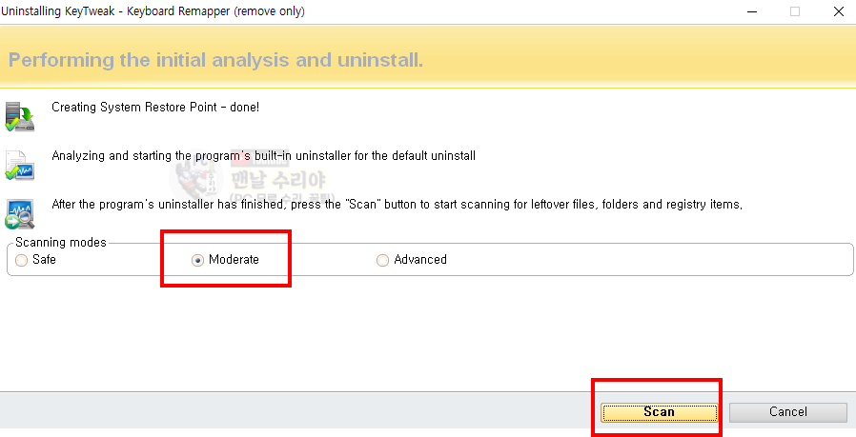Click the Scan button
The height and width of the screenshot is (437, 856).
[659, 412]
